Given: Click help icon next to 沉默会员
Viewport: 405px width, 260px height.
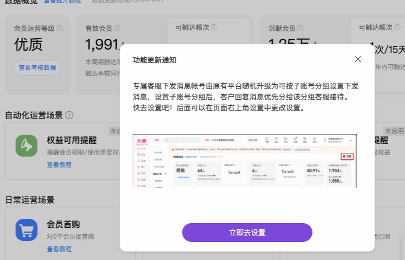Looking at the screenshot, I should (300, 28).
